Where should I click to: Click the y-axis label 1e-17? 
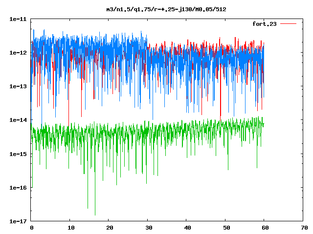18,221
